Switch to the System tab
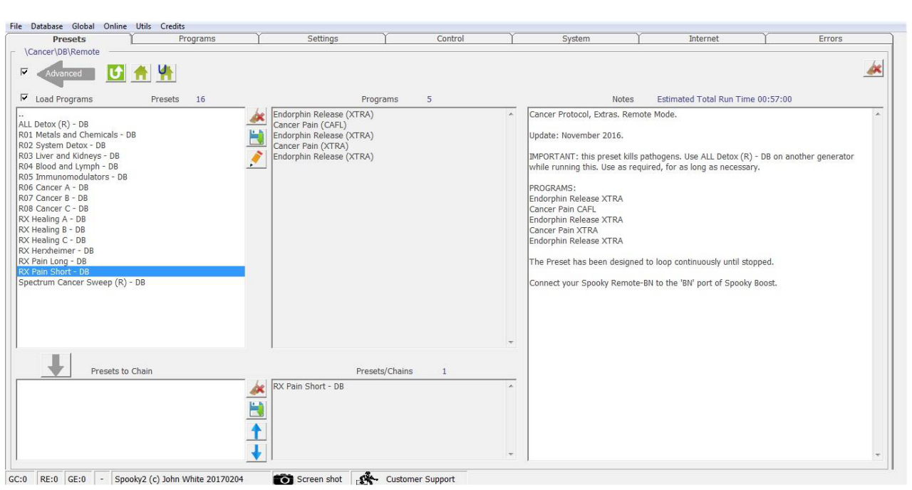Image resolution: width=912 pixels, height=490 pixels. tap(576, 38)
